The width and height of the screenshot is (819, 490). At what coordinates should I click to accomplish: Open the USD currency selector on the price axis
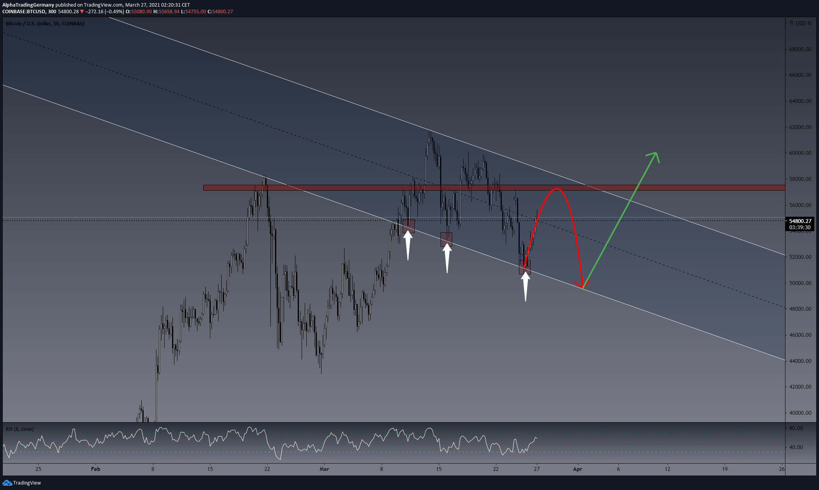pos(801,23)
